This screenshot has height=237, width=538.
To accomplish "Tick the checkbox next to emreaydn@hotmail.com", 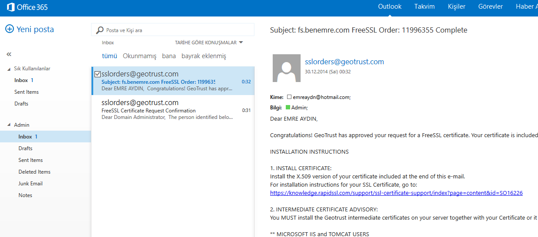I will (x=289, y=97).
